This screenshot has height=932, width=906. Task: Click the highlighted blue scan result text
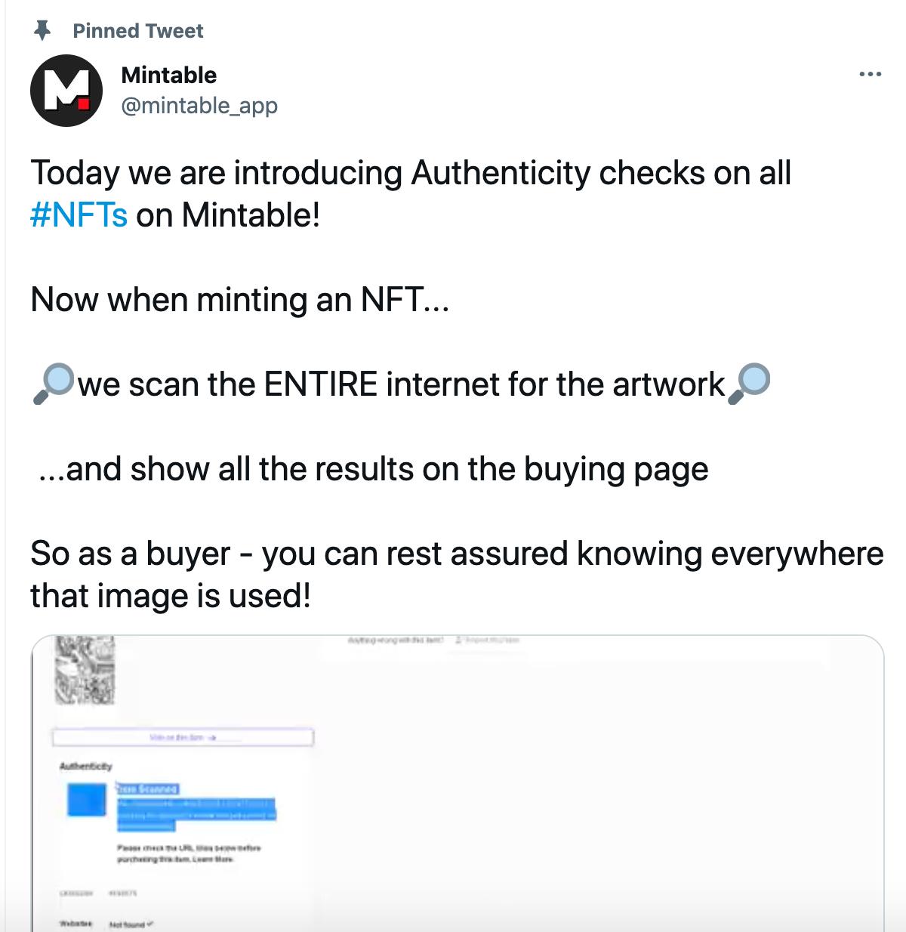click(x=196, y=810)
